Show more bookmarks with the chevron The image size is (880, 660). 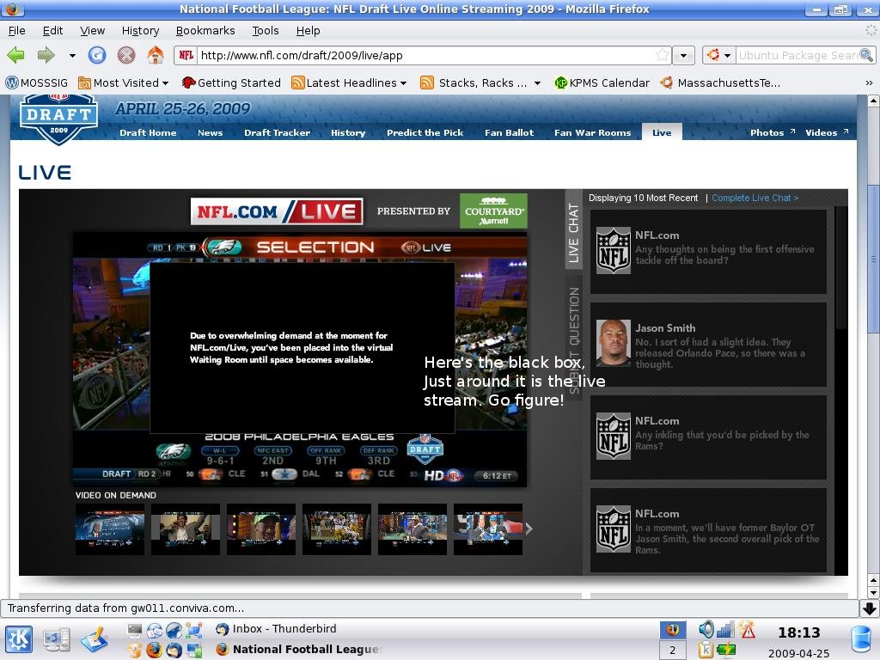coord(869,83)
